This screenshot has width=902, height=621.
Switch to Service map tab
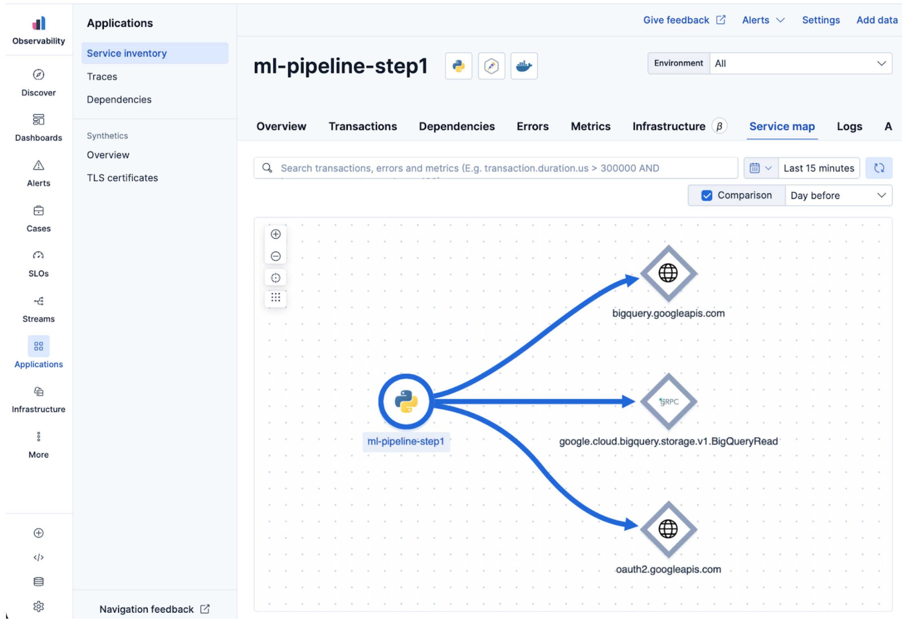[782, 126]
